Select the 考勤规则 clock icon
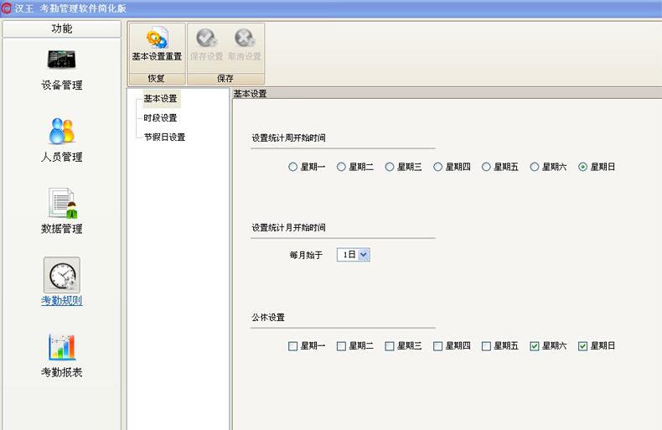662x430 pixels. (61, 275)
